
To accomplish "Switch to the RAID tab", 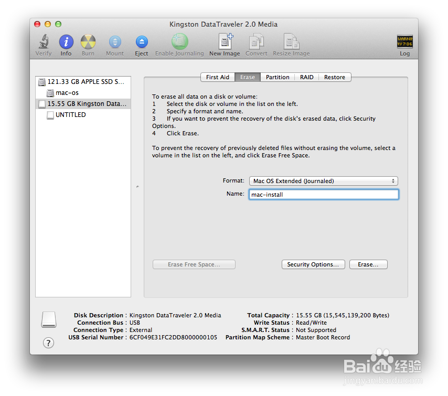I will [306, 77].
